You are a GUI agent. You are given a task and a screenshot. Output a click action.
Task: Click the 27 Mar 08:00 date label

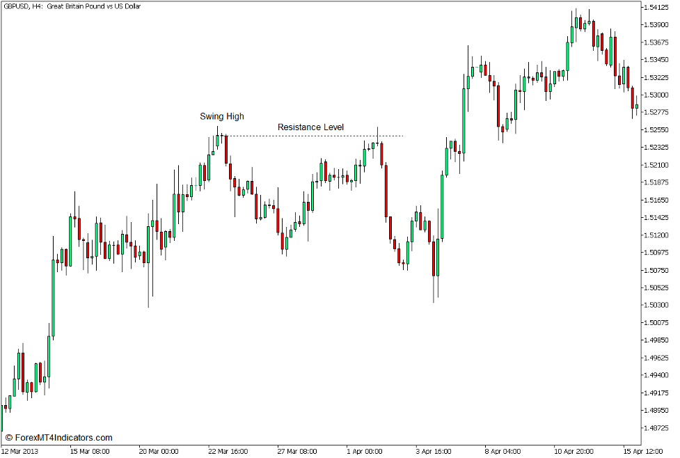[297, 450]
